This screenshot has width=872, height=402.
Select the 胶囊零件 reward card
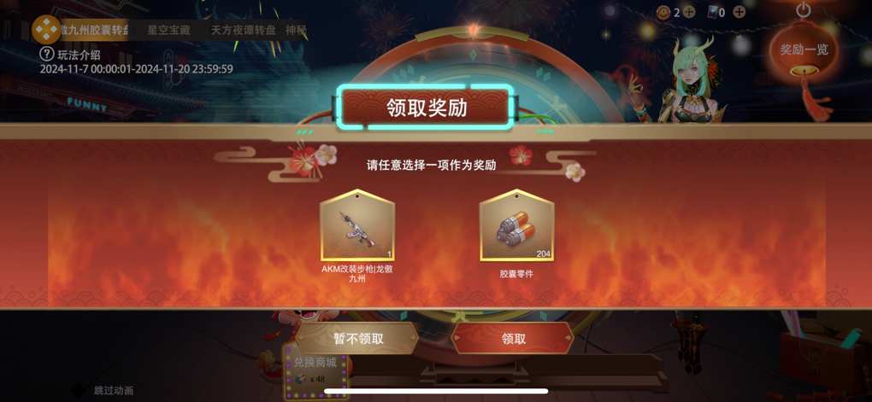(x=516, y=224)
